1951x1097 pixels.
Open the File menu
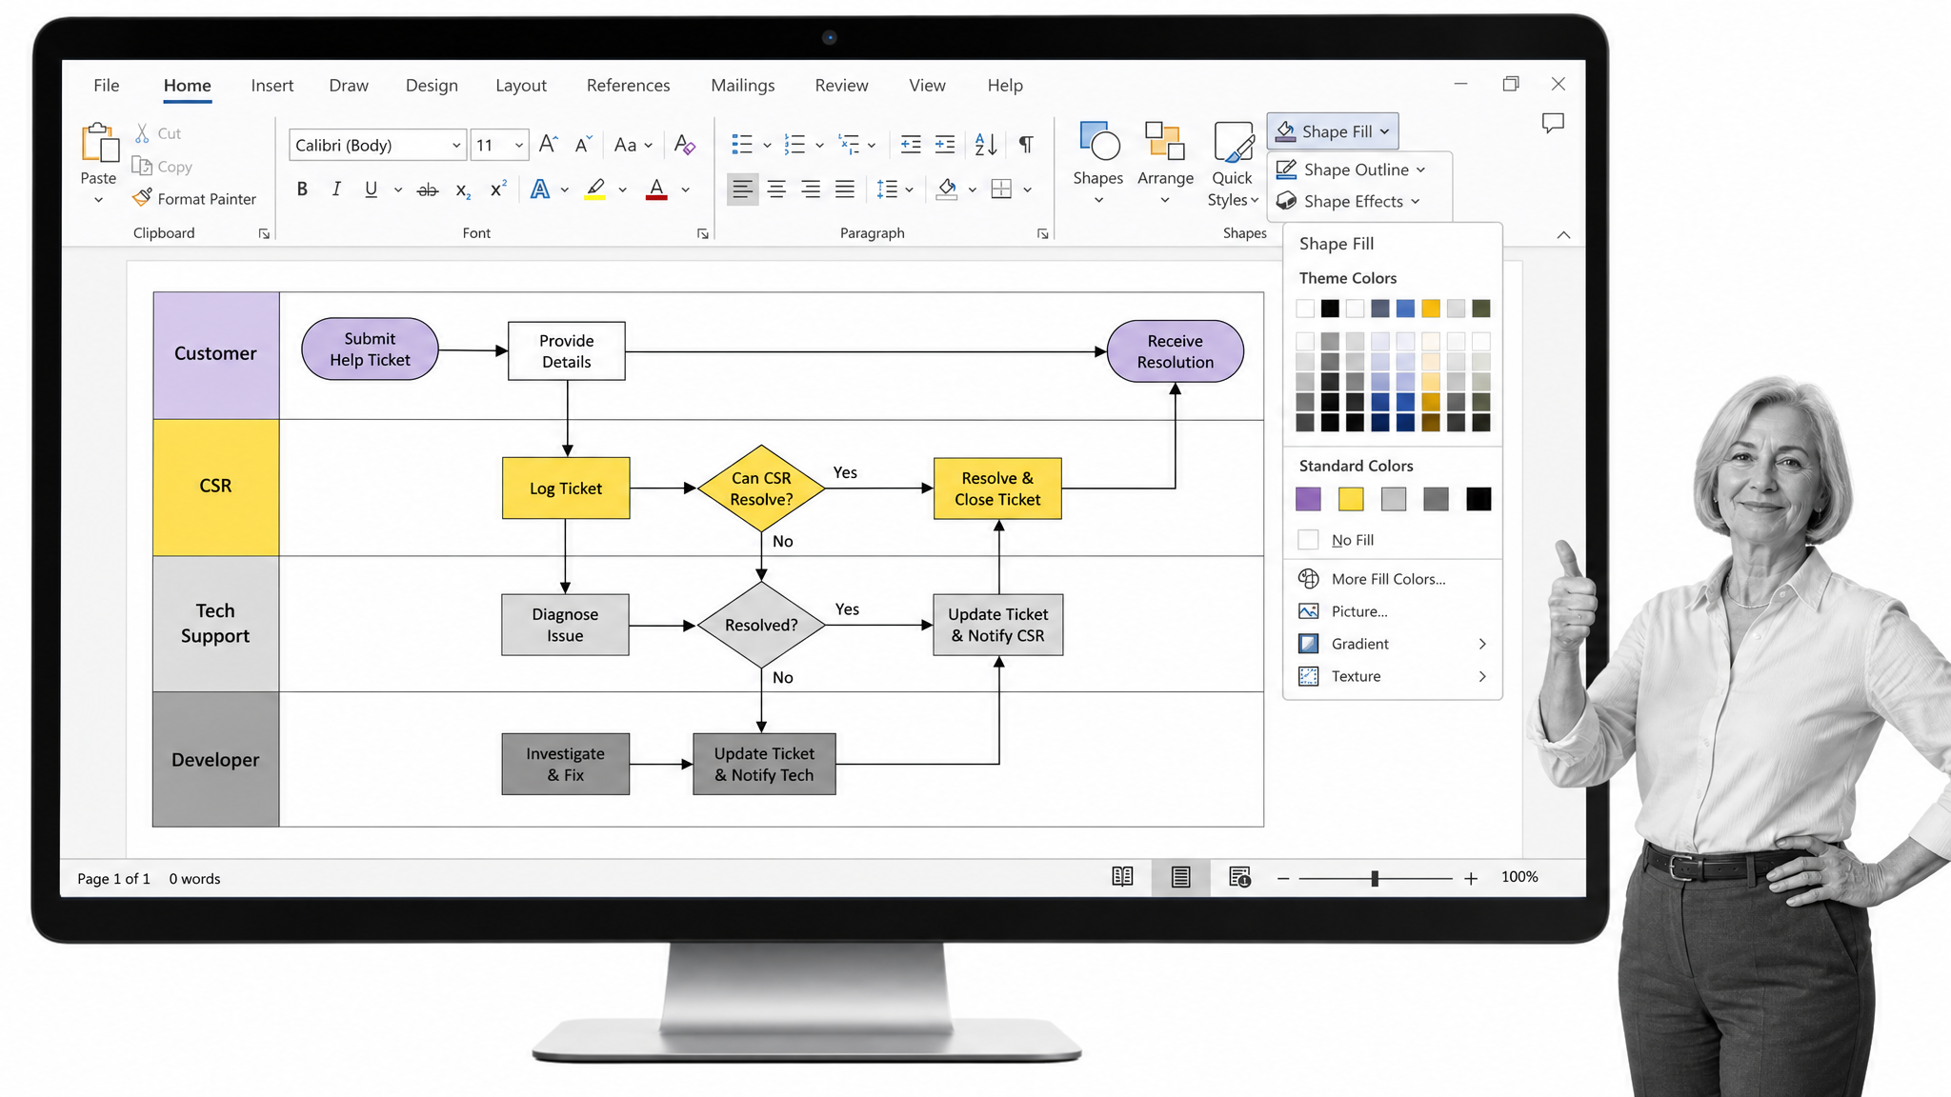[x=107, y=86]
